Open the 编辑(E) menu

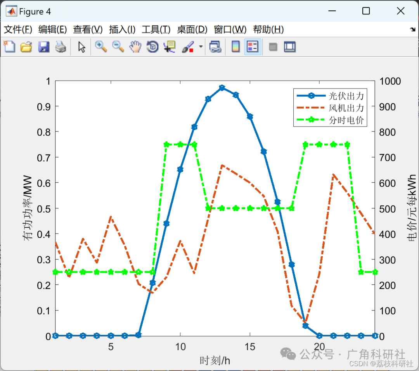[x=52, y=29]
